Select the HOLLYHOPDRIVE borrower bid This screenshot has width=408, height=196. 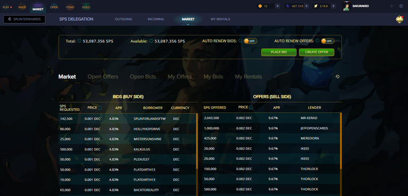[x=127, y=129]
